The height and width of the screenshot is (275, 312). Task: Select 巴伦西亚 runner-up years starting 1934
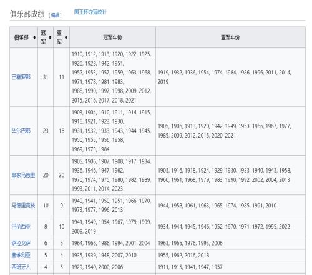point(224,227)
